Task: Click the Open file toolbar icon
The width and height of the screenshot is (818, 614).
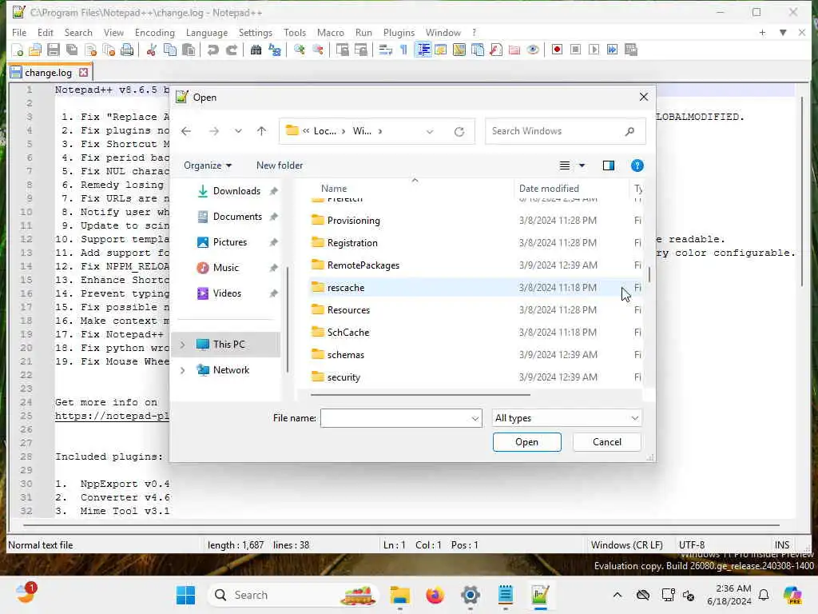Action: 35,50
